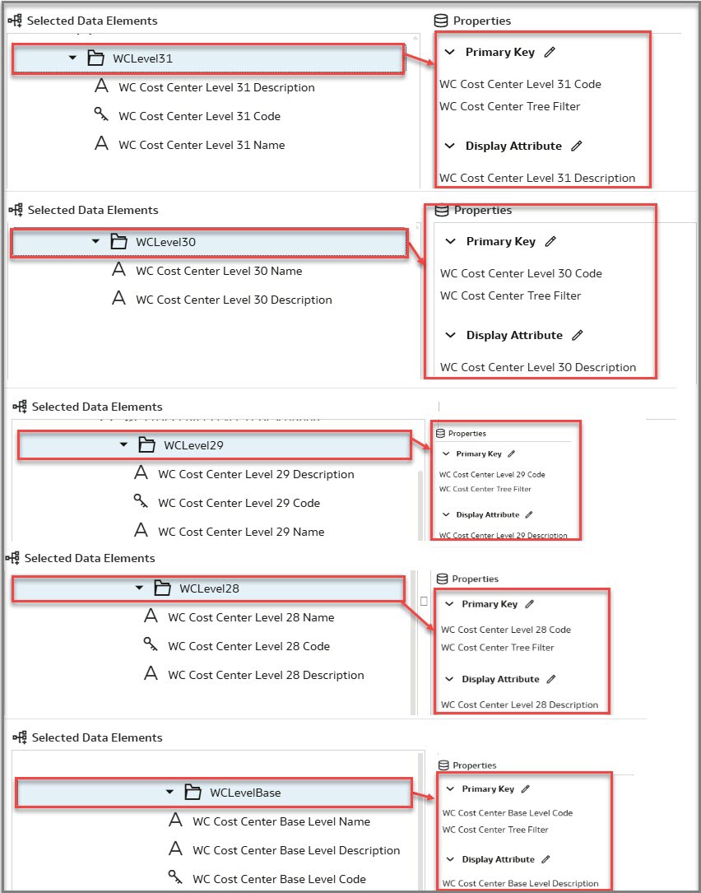Click the key icon beside WC Cost Center Level 31 Code
This screenshot has width=701, height=893.
(100, 115)
